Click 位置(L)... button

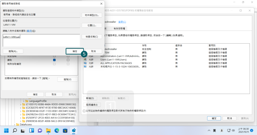click(92, 25)
